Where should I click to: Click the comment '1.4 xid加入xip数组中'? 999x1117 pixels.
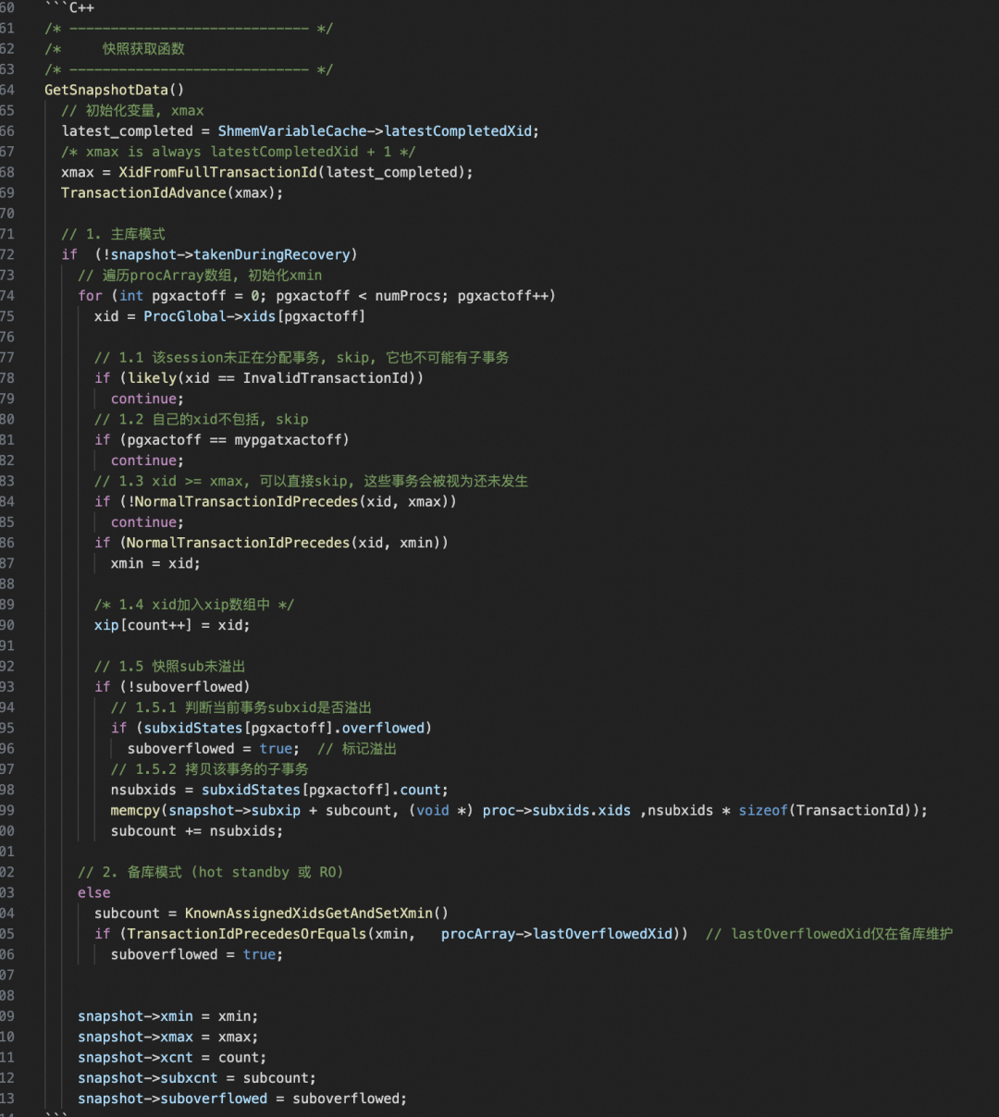(194, 605)
